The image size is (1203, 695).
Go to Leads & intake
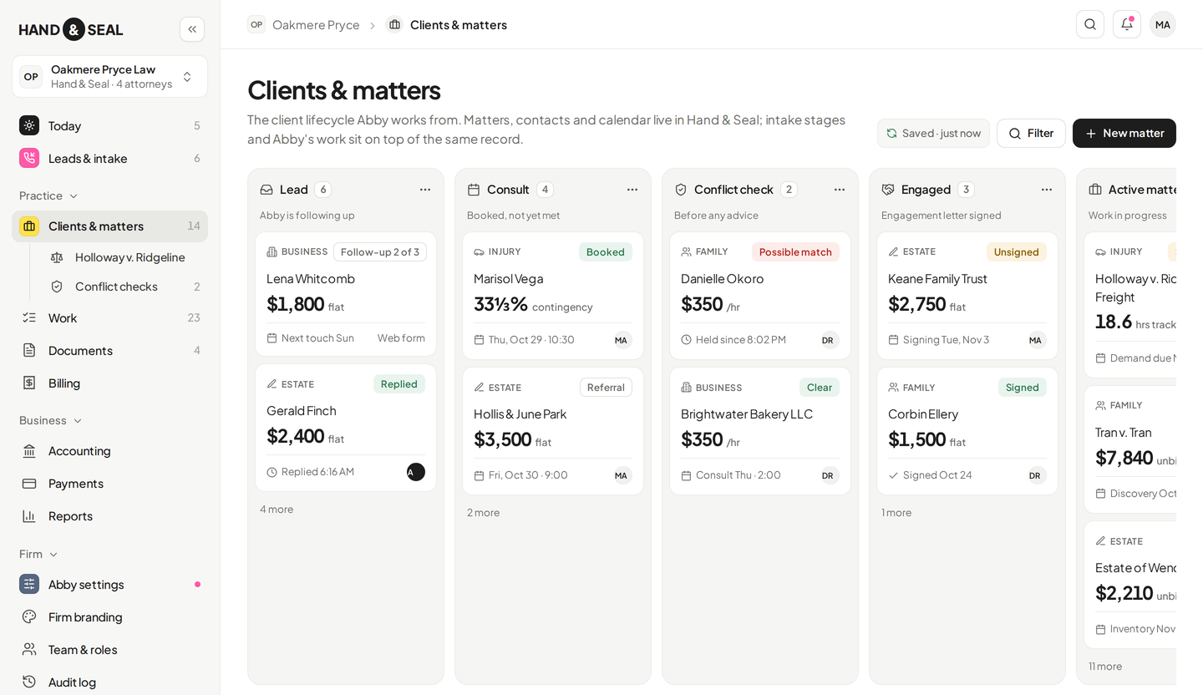coord(109,158)
